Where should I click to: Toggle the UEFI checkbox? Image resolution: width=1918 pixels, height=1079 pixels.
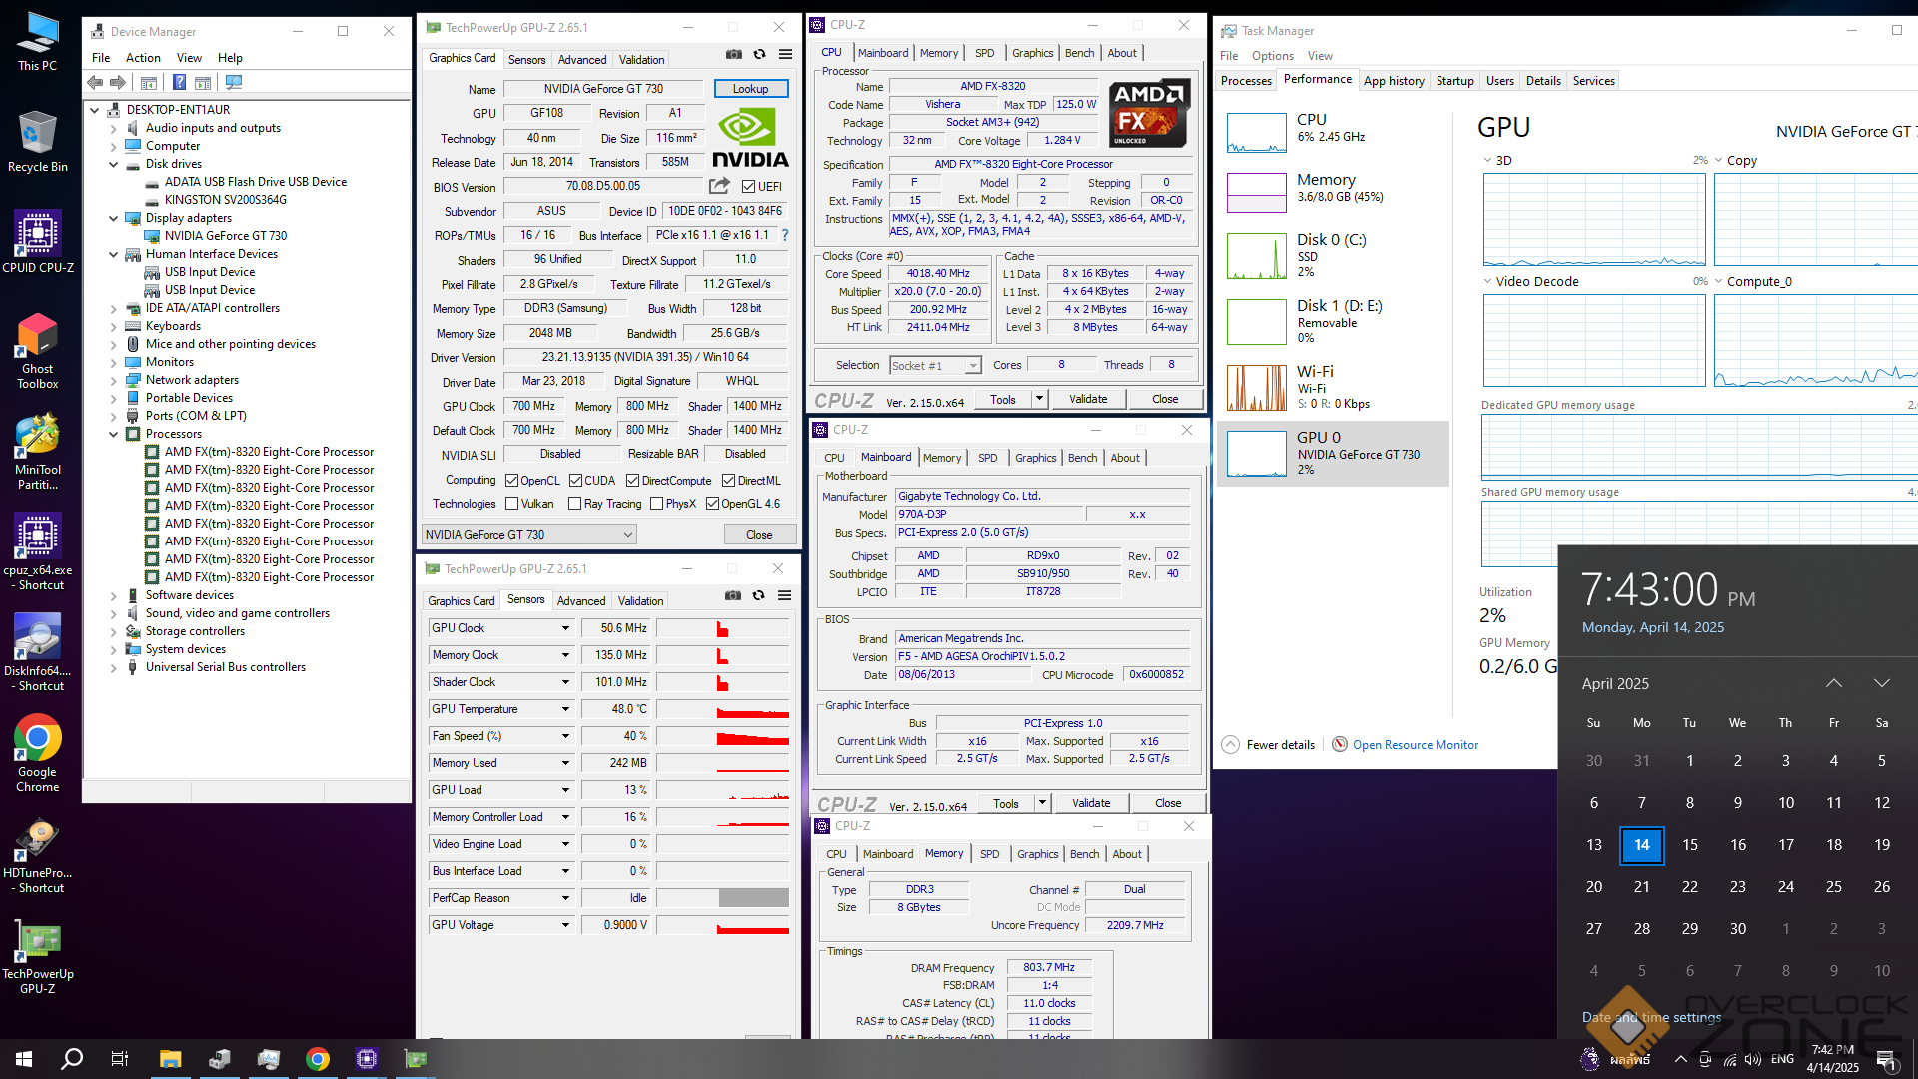pyautogui.click(x=749, y=187)
